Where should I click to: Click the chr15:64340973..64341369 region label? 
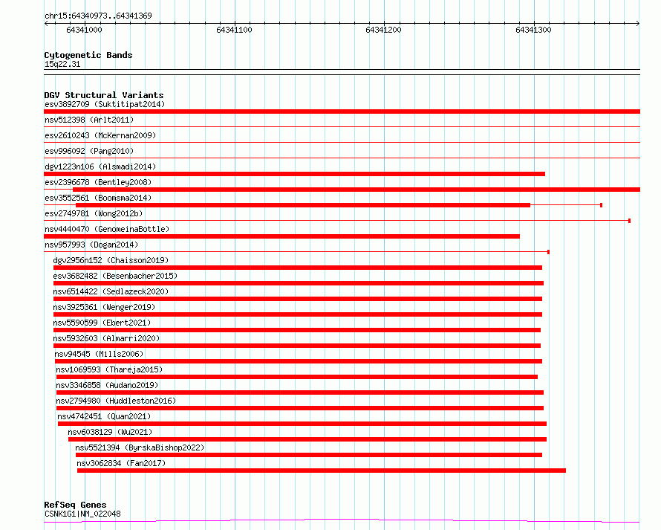(x=98, y=16)
